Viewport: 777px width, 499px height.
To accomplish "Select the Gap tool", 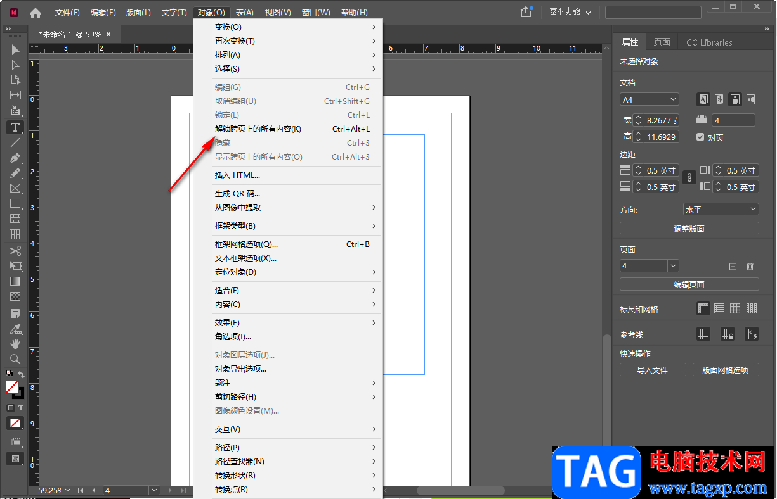I will 15,95.
